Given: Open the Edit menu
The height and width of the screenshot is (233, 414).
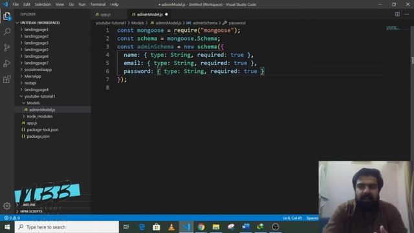Looking at the screenshot, I should (x=27, y=5).
